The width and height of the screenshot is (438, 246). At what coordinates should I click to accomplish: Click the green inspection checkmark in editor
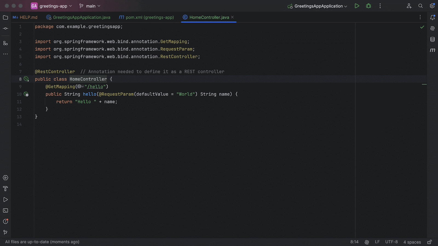[422, 27]
